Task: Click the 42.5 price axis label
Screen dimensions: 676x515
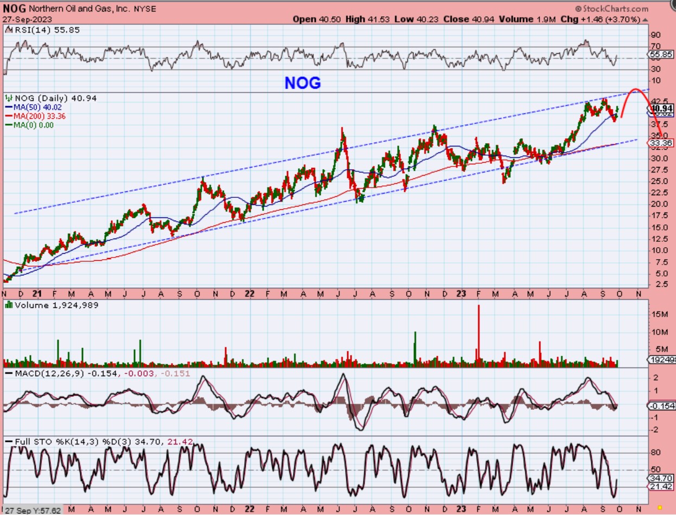Action: coord(660,101)
